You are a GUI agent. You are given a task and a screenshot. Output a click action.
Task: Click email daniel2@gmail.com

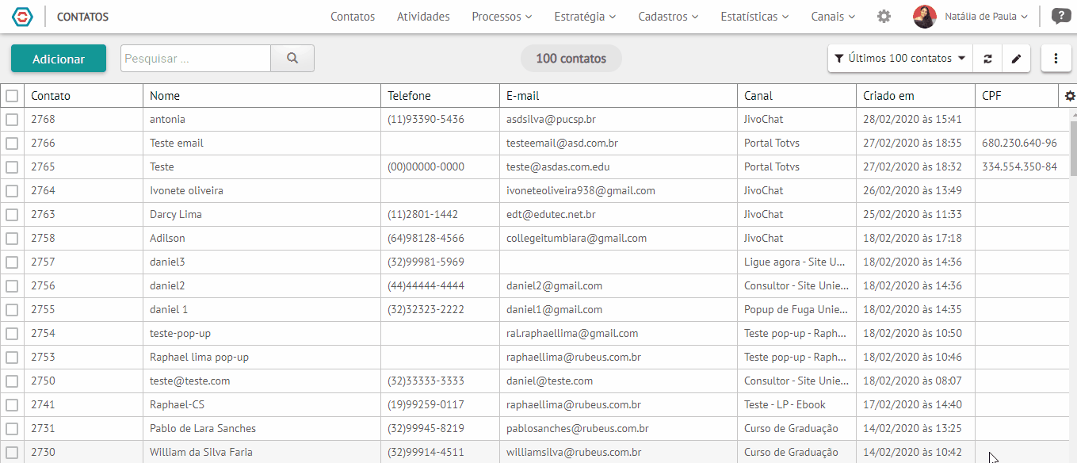[554, 286]
